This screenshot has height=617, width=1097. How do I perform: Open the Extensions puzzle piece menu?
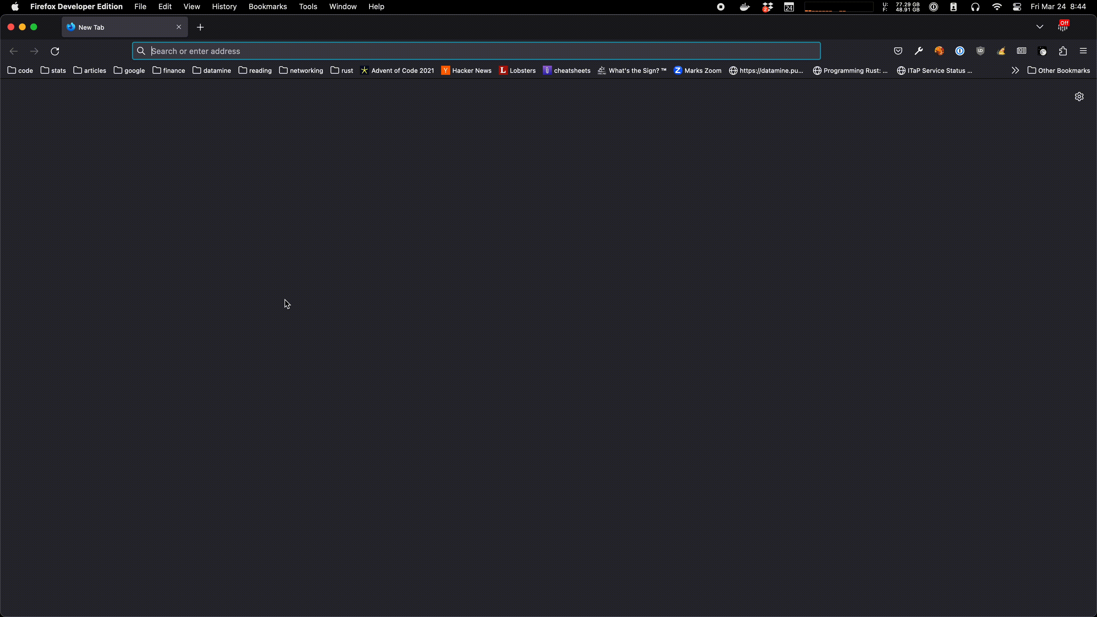tap(1063, 51)
